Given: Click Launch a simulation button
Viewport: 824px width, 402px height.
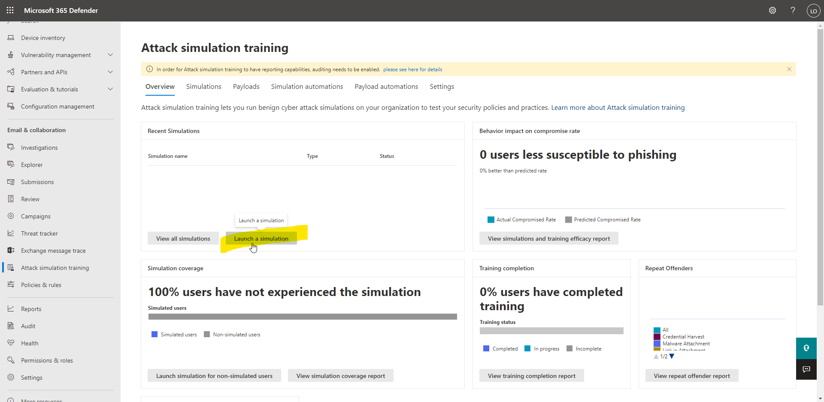Looking at the screenshot, I should (x=261, y=239).
